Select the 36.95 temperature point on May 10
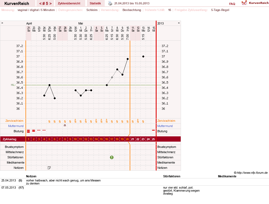The image size is (269, 204). coord(128,59)
